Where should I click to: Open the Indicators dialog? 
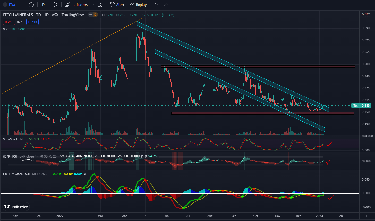click(76, 5)
